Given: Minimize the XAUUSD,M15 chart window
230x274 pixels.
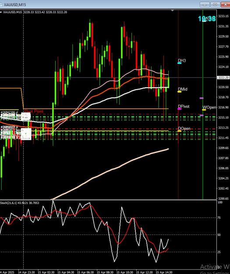Looking at the screenshot, I should tap(205, 4).
